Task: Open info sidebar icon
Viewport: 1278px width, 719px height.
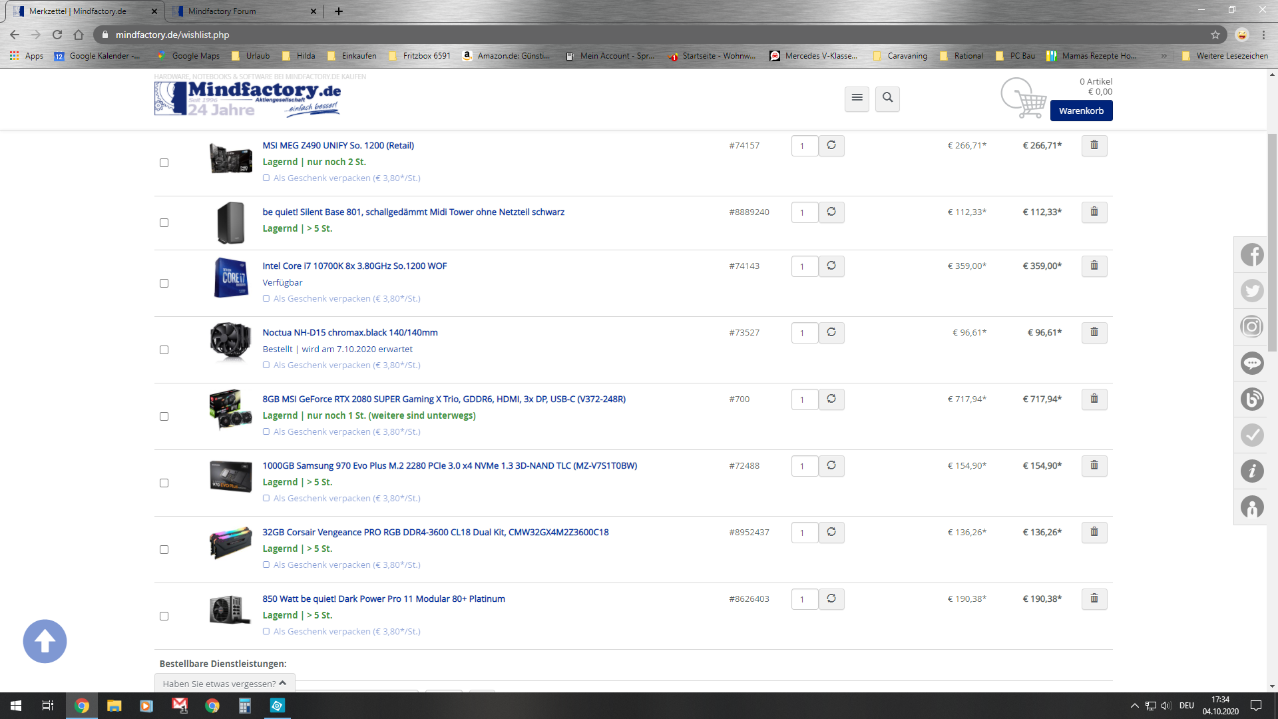Action: (x=1252, y=471)
